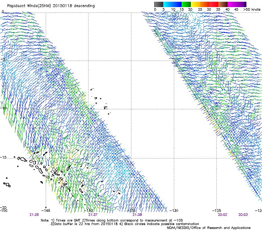The height and width of the screenshot is (230, 262).
Task: Pick the red 30-35 knots legend segment
Action: tap(214, 4)
